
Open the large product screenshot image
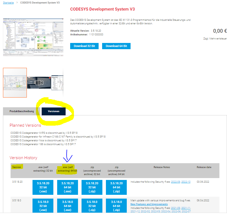[33, 37]
